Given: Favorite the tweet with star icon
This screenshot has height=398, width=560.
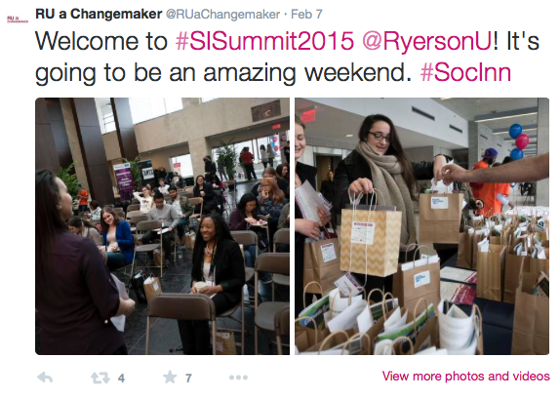Looking at the screenshot, I should 170,377.
